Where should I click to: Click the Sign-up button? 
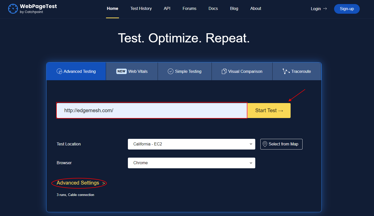(x=347, y=9)
